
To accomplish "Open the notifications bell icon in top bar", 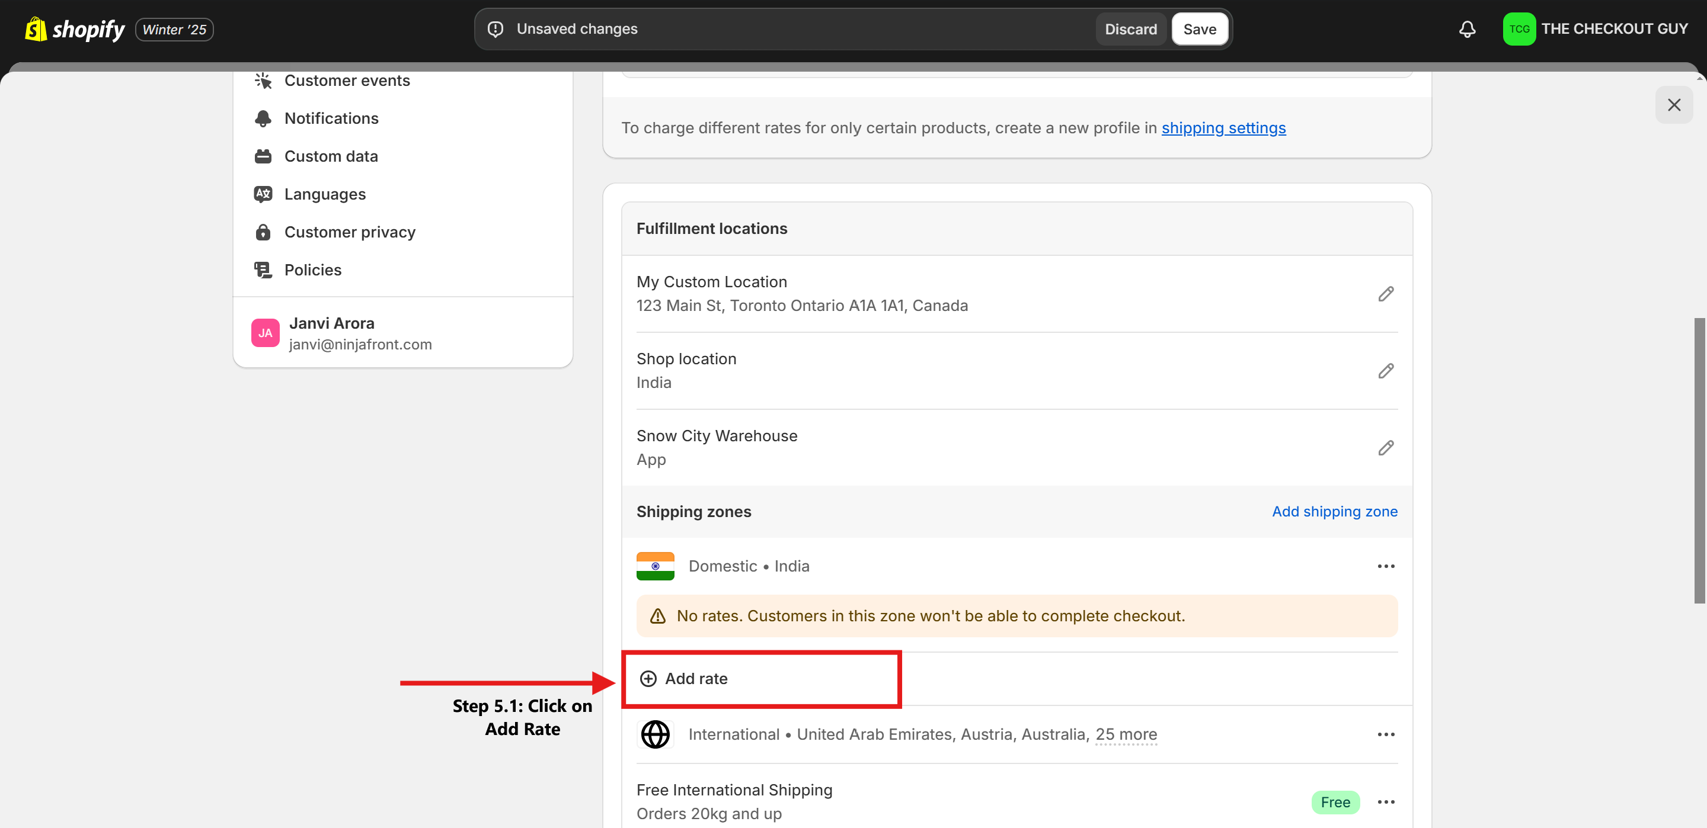I will click(x=1467, y=29).
